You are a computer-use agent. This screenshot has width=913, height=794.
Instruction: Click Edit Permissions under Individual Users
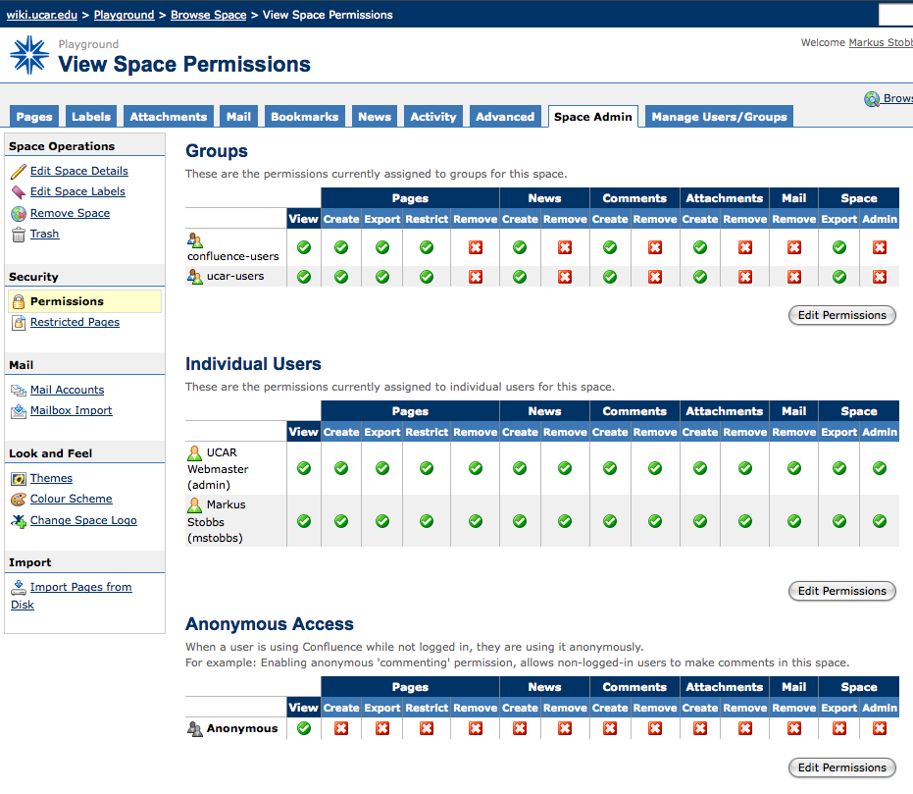pyautogui.click(x=841, y=591)
